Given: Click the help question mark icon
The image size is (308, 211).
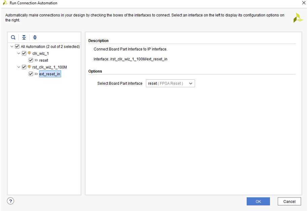Looking at the screenshot, I should tap(10, 201).
